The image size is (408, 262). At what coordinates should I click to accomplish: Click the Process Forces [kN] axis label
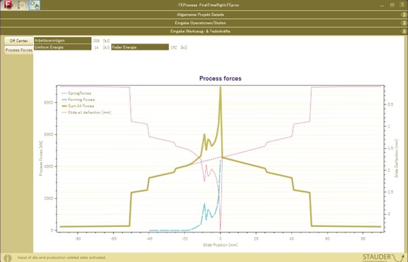41,158
